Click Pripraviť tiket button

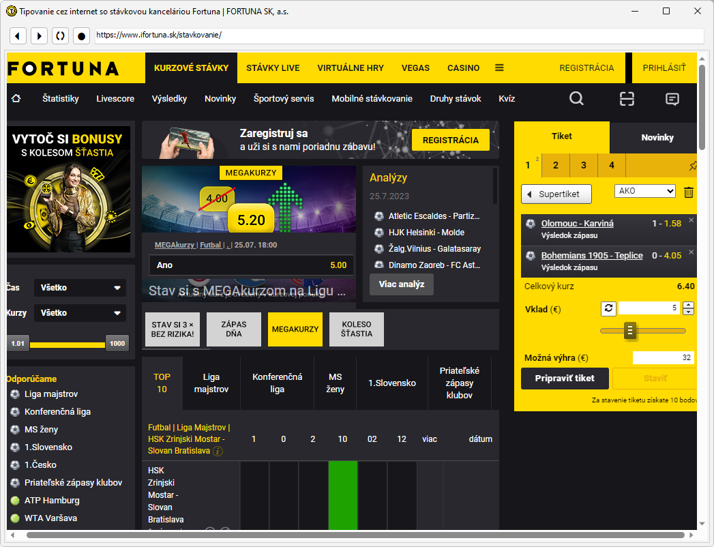click(565, 379)
